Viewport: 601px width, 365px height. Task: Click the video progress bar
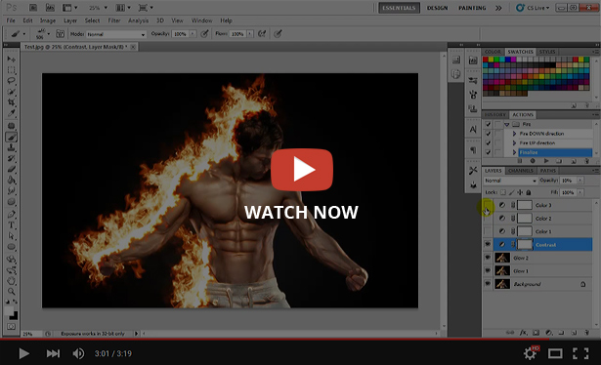point(301,339)
